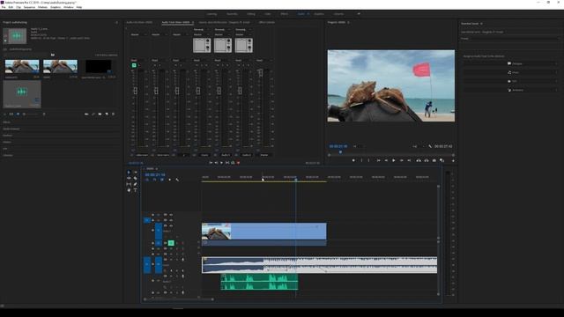Open the zoom level dropdown in Program Monitor
The height and width of the screenshot is (317, 564).
pyautogui.click(x=359, y=146)
